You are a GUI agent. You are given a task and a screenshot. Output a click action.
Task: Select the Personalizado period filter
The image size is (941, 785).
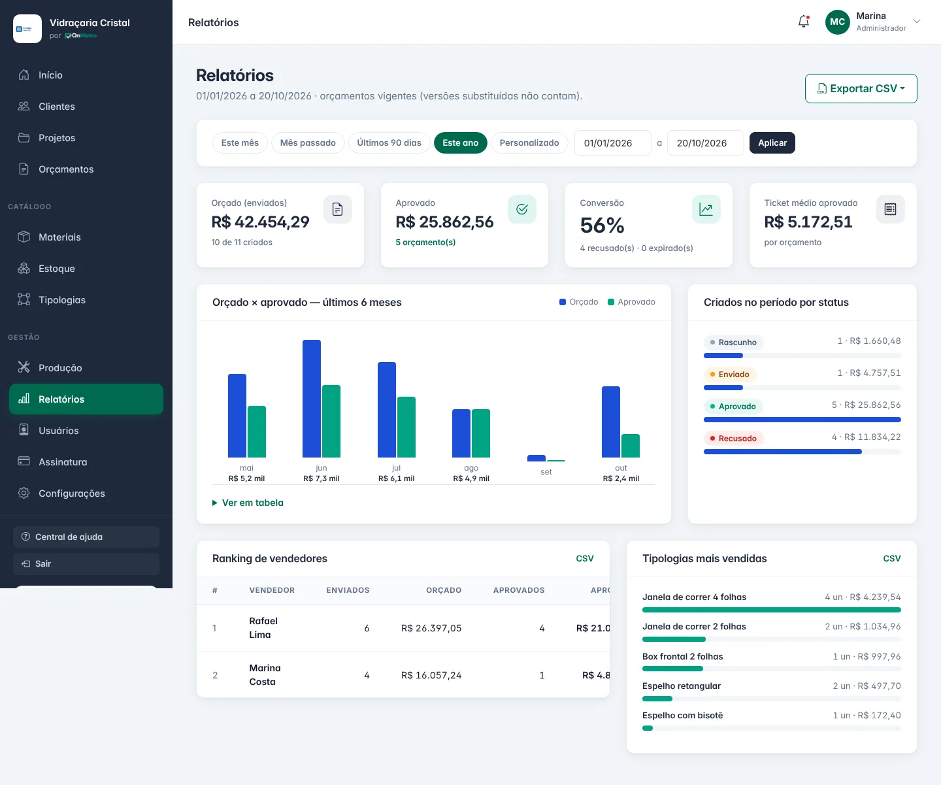(x=529, y=142)
